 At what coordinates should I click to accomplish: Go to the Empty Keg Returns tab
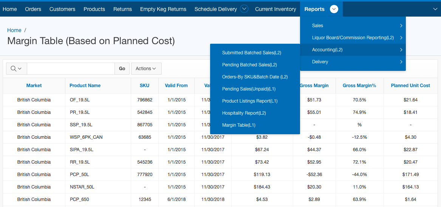click(163, 9)
